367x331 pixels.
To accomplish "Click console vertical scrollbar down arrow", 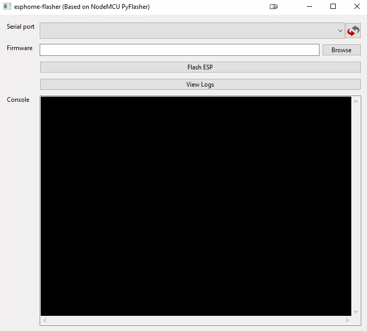I will coord(356,312).
